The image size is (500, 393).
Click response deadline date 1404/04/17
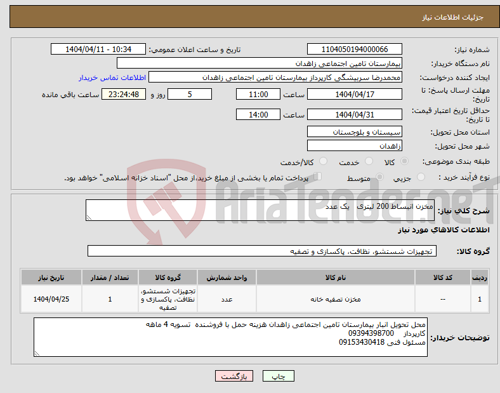354,94
